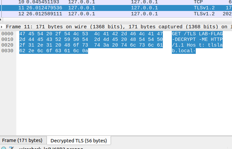Select packet number 12 row
Viewport: 232px width, 149px height.
coord(116,14)
